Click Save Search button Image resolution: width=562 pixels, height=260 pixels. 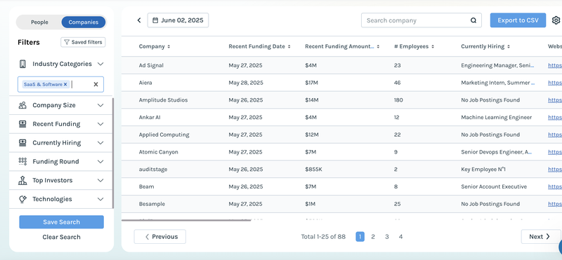pyautogui.click(x=61, y=222)
